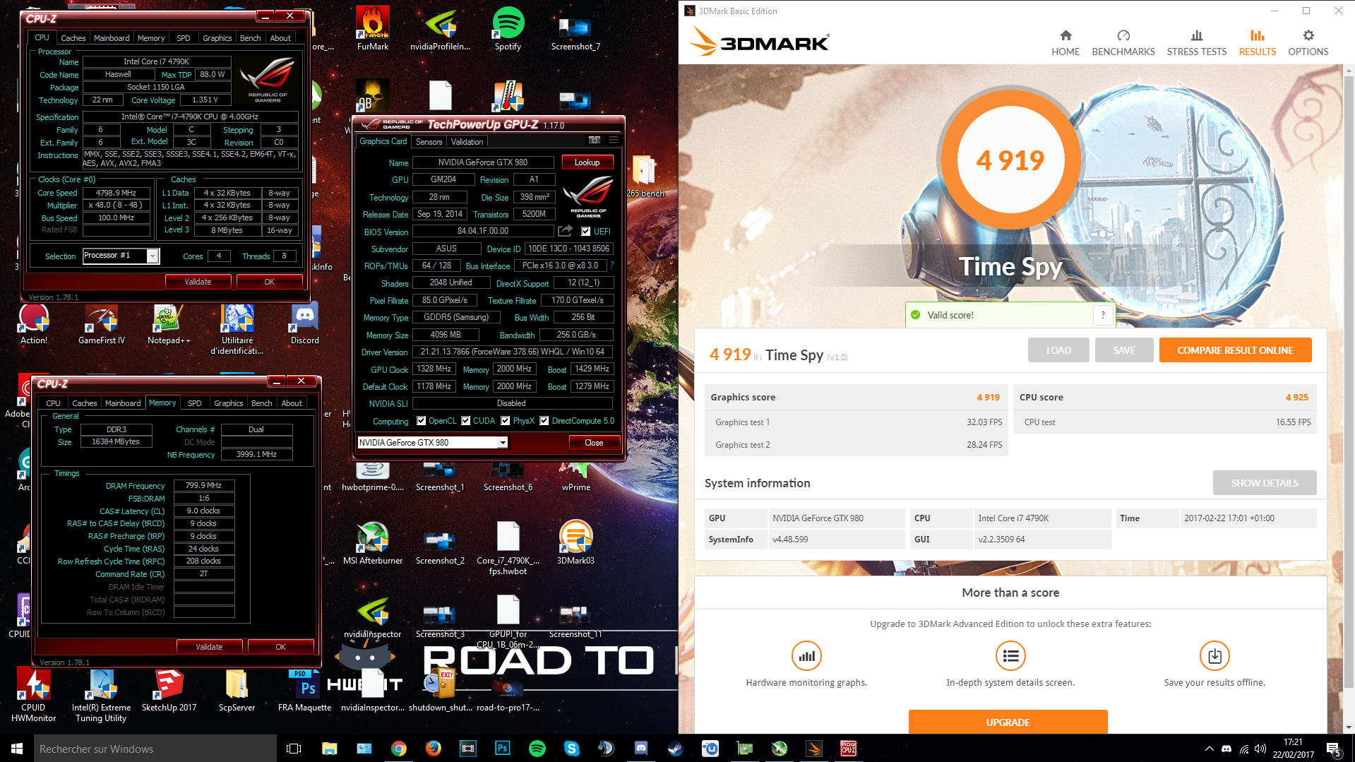
Task: Open the notification action center icon
Action: click(x=1333, y=749)
